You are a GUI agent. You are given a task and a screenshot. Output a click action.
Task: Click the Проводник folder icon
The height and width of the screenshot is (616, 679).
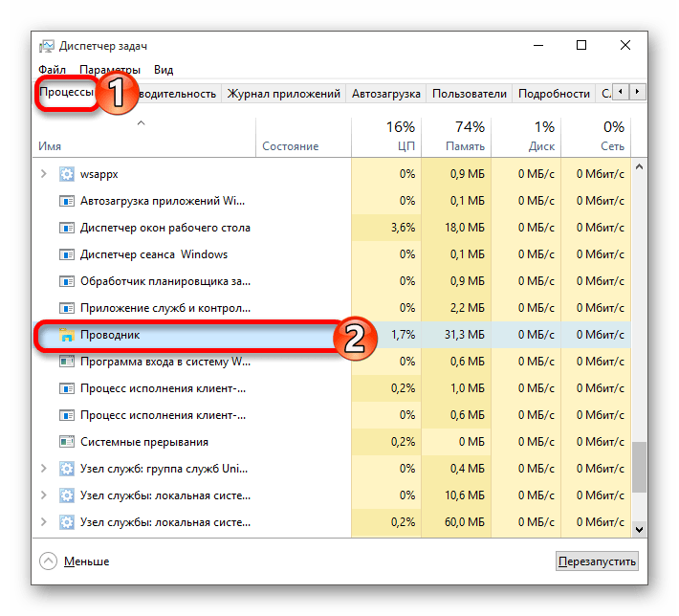coord(67,335)
